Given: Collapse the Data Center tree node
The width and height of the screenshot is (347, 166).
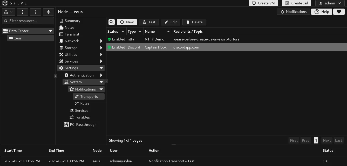Looking at the screenshot, I should [51, 31].
